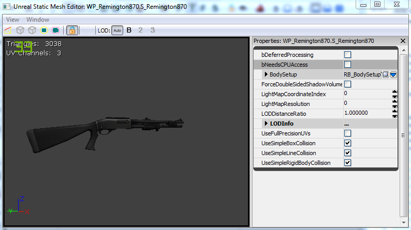Minimize the Static Mesh Editor window
This screenshot has height=230, width=411.
(x=363, y=4)
